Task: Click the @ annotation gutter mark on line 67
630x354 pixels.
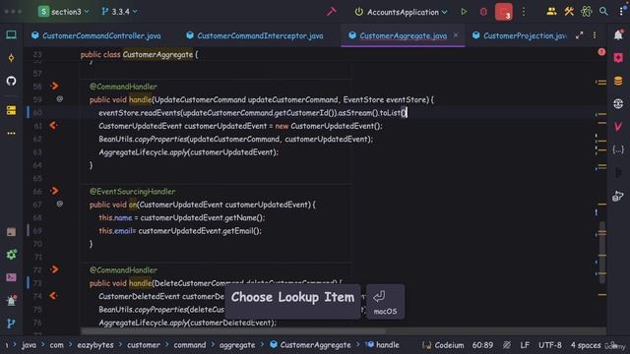Action: [59, 204]
